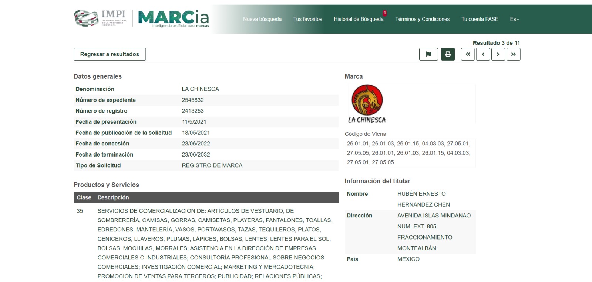Click the Productos y Servicios heading
The width and height of the screenshot is (592, 282).
tap(106, 185)
